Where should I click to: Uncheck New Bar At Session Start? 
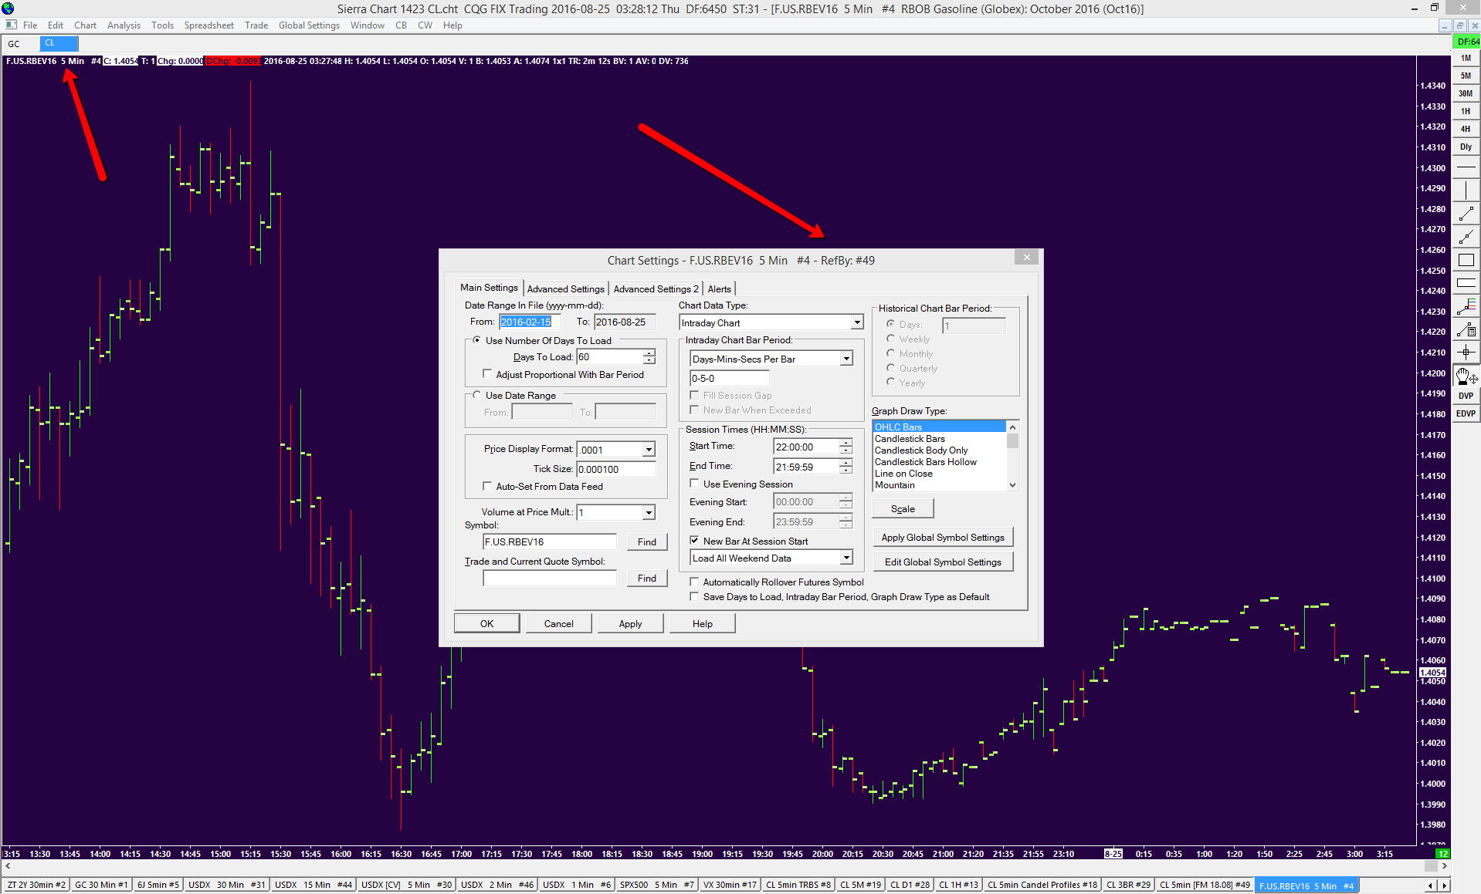694,541
